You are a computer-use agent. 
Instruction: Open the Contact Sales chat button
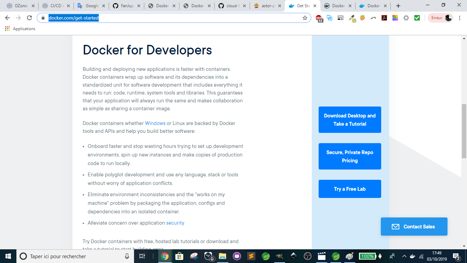click(414, 227)
